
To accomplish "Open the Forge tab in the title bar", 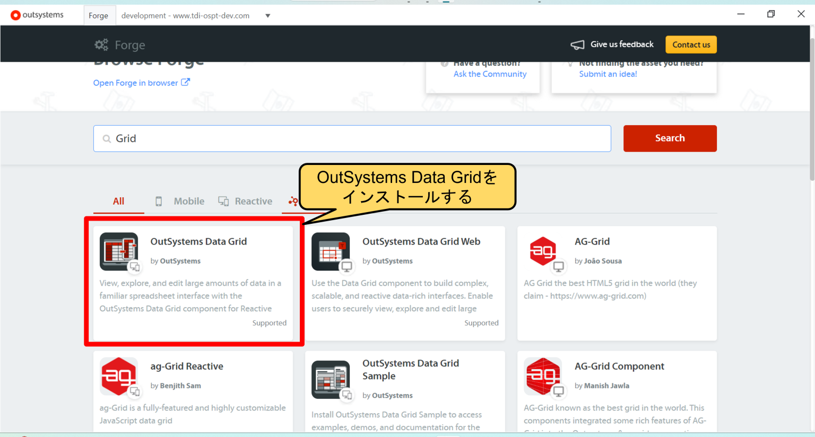I will pos(99,15).
